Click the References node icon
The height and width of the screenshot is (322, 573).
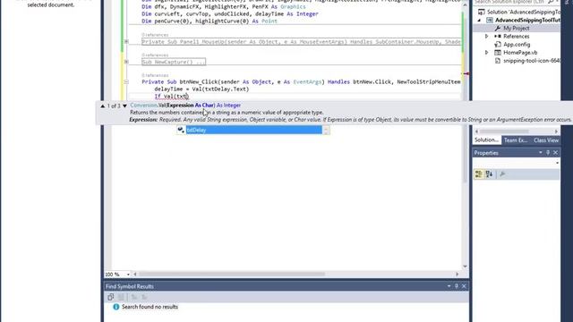point(498,36)
